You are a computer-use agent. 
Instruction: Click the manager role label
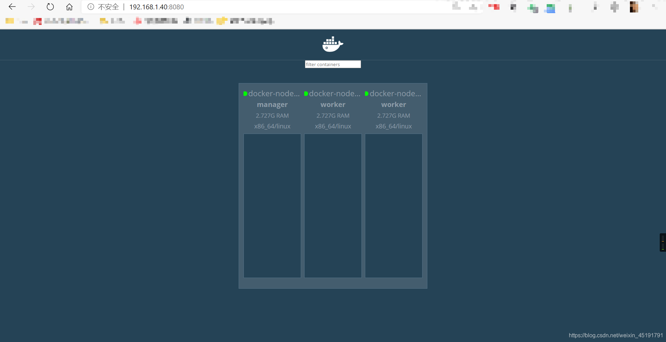[x=272, y=105]
